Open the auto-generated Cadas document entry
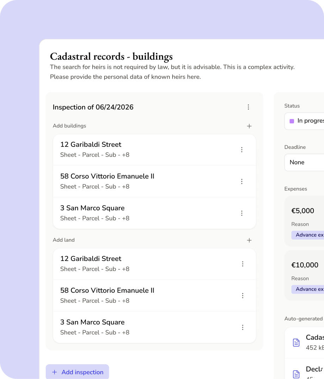This screenshot has height=379, width=324. pos(304,342)
